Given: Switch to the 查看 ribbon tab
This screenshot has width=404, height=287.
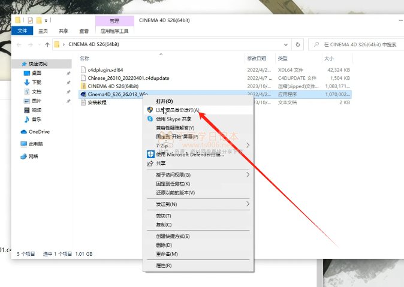Looking at the screenshot, I should [84, 31].
